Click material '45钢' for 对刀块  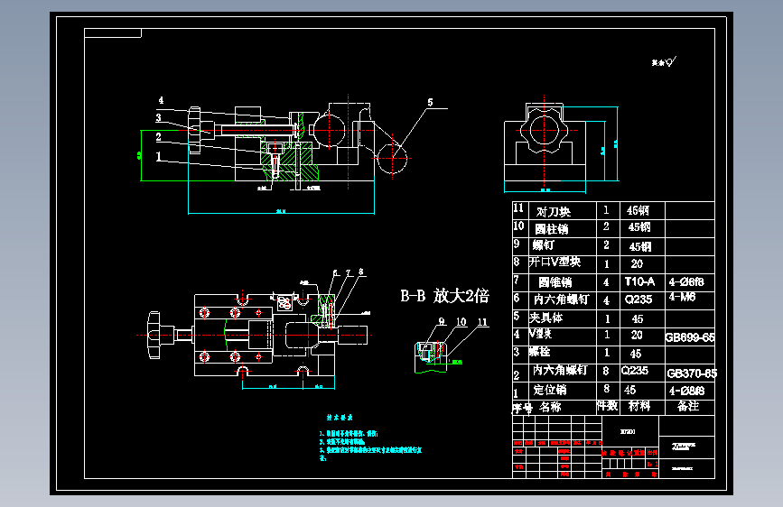[638, 210]
